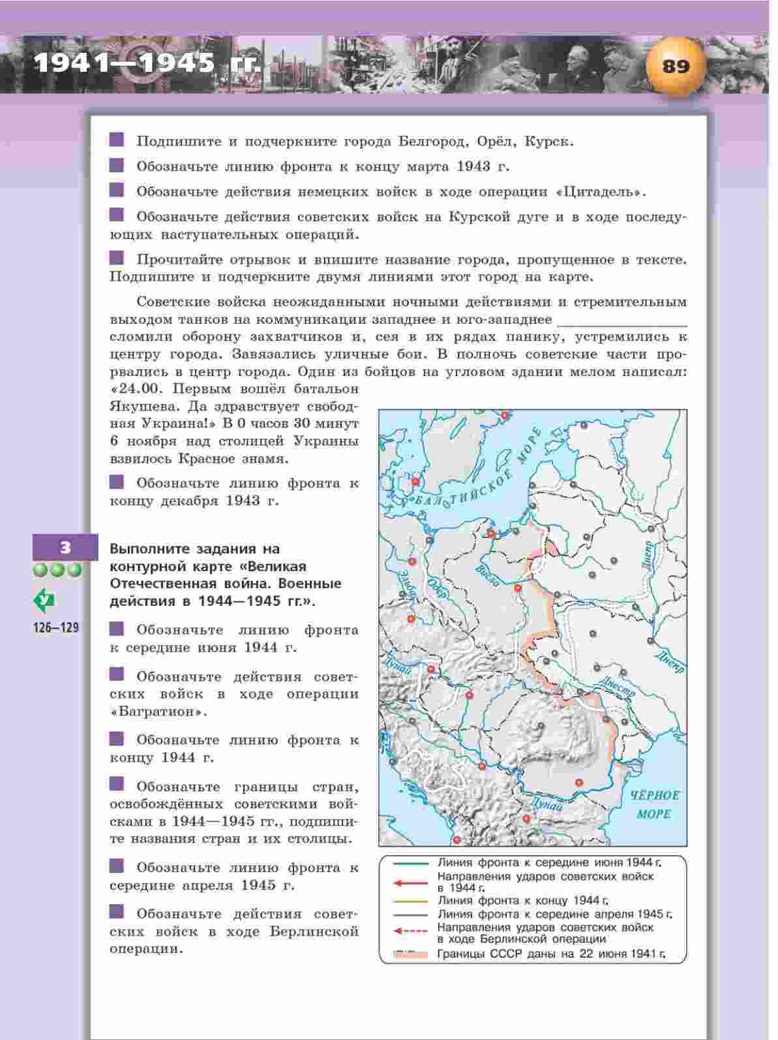The image size is (778, 1040).
Task: Click the bullet before "Обозначьте границы стран"
Action: click(117, 785)
